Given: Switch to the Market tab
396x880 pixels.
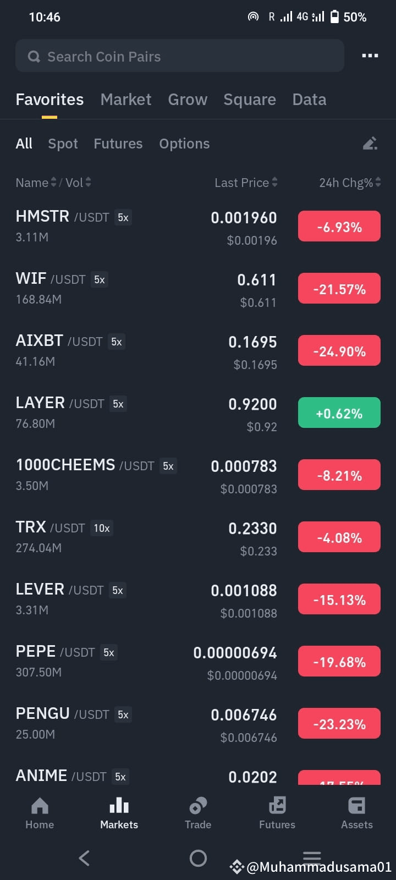Looking at the screenshot, I should coord(125,100).
